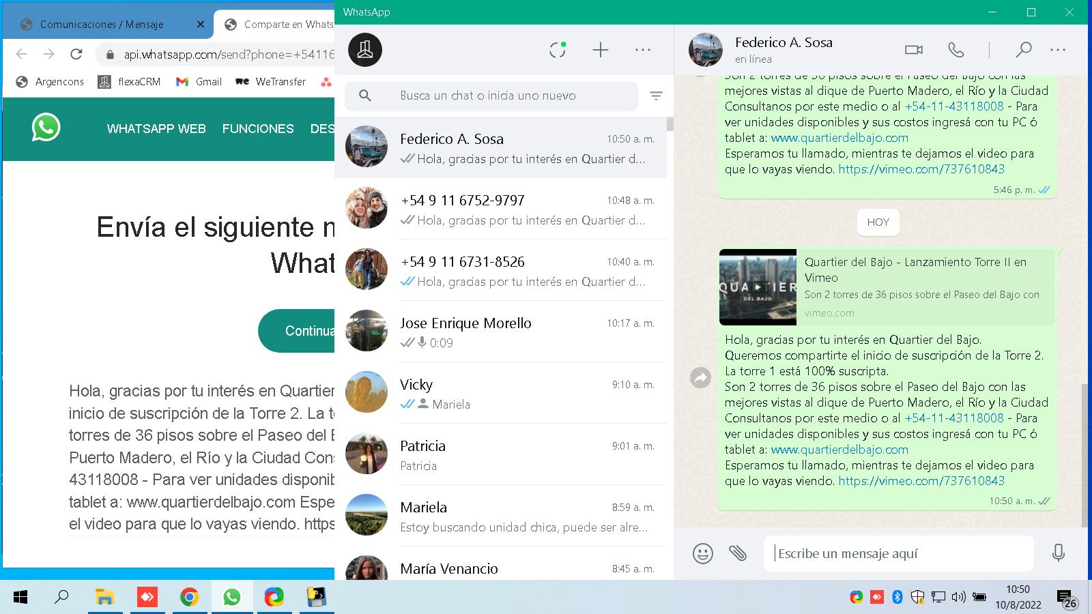Image resolution: width=1092 pixels, height=614 pixels.
Task: Open the Patricia chat
Action: (500, 454)
